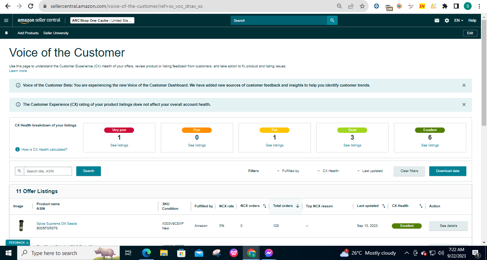Image resolution: width=487 pixels, height=260 pixels.
Task: Open the Add Products menu link
Action: pos(28,33)
